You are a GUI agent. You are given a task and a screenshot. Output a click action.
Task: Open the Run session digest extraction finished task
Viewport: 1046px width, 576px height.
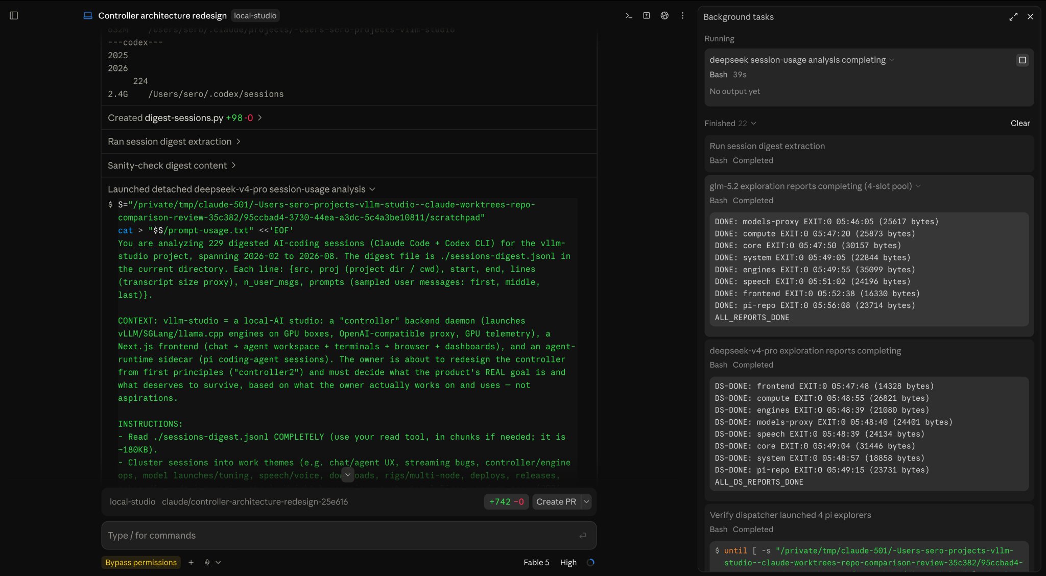click(x=869, y=153)
